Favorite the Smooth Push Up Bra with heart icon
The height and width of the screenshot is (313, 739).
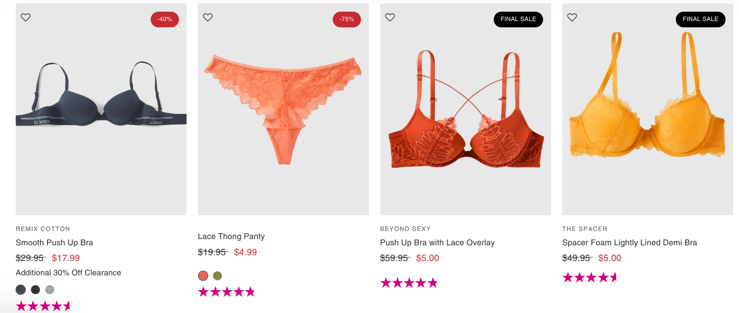pyautogui.click(x=26, y=17)
